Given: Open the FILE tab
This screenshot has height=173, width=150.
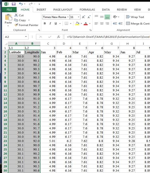Looking at the screenshot, I should tap(9, 9).
